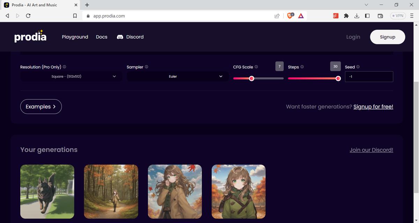Open the Brave Shields panel

[x=290, y=15]
